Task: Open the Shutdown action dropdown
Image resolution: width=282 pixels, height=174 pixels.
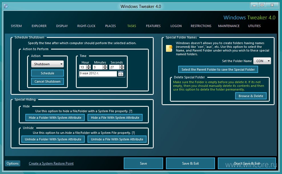Action: [48, 64]
